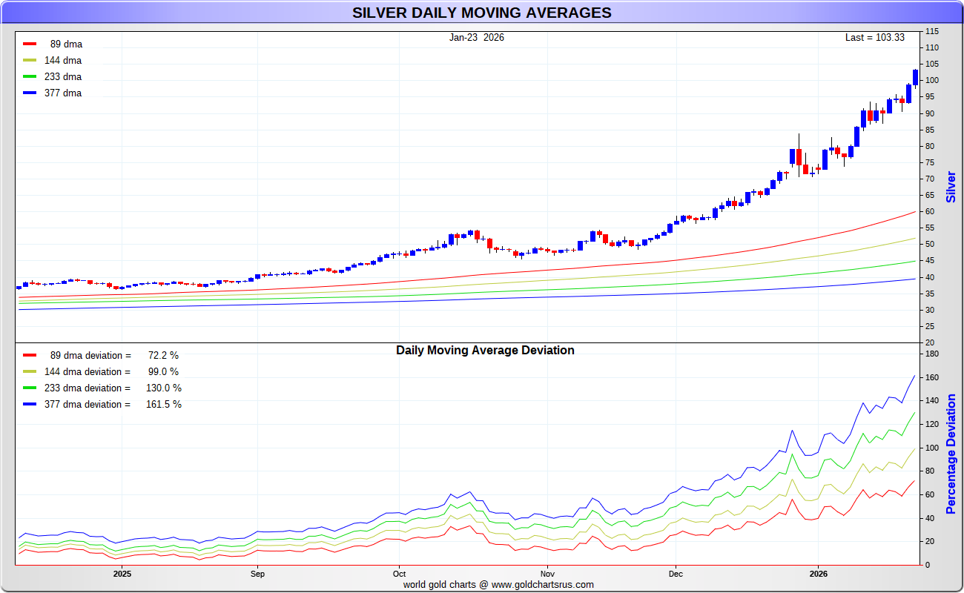Click the '160' deviation axis tick label
964x593 pixels.
[931, 378]
